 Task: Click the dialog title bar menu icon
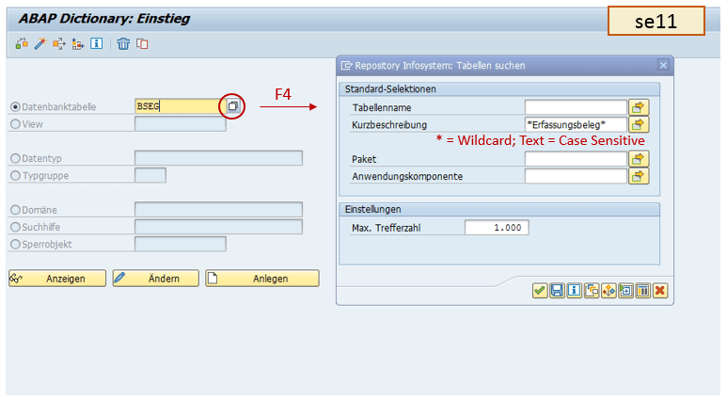(346, 66)
